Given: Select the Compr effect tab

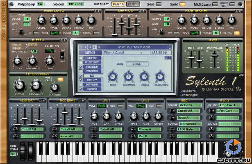Looking at the screenshot, I should pos(92,89).
